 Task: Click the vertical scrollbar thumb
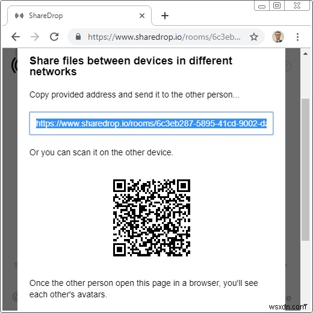coord(305,170)
